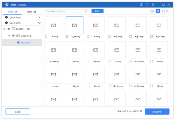This screenshot has width=175, height=120.
Task: Click the search magnifier icon
Action: 86,11
